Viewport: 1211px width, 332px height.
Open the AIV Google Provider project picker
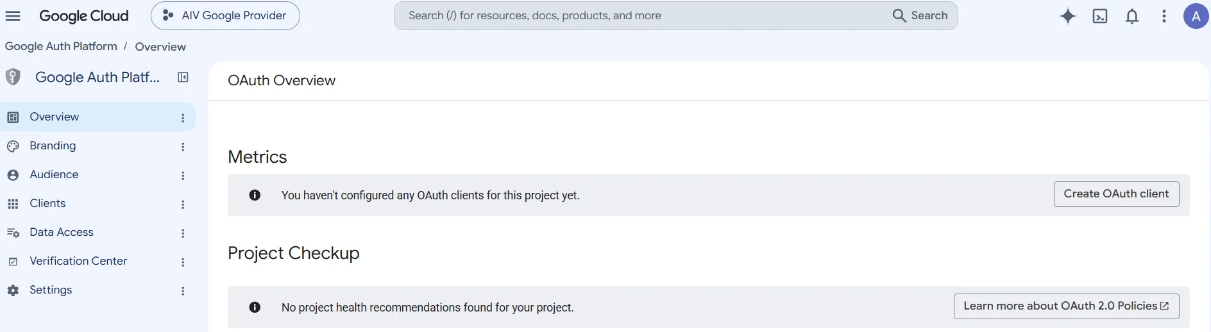tap(225, 15)
